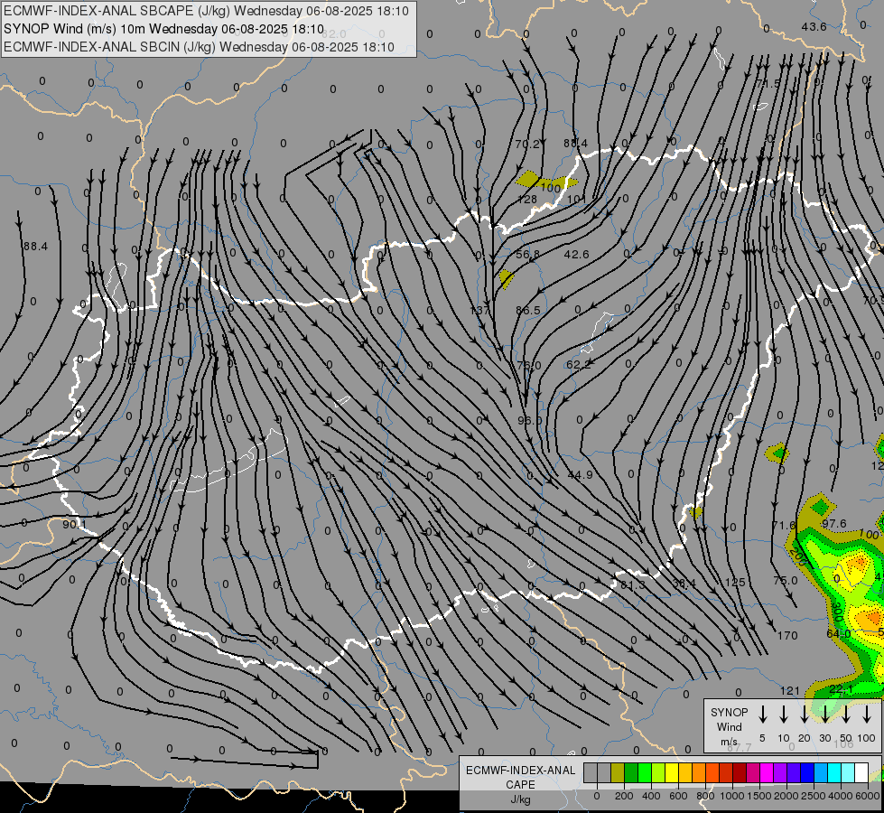
Task: Click the 97.6 value on the map
Action: [833, 524]
